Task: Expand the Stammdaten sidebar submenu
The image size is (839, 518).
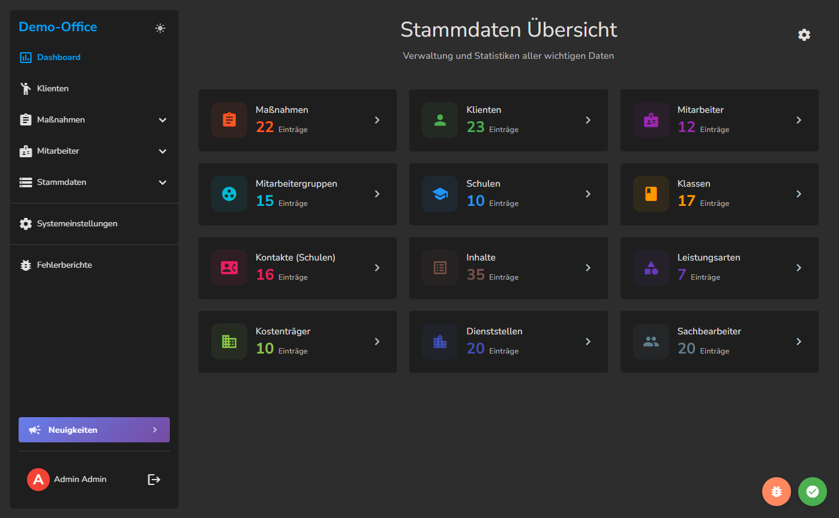Action: (162, 182)
